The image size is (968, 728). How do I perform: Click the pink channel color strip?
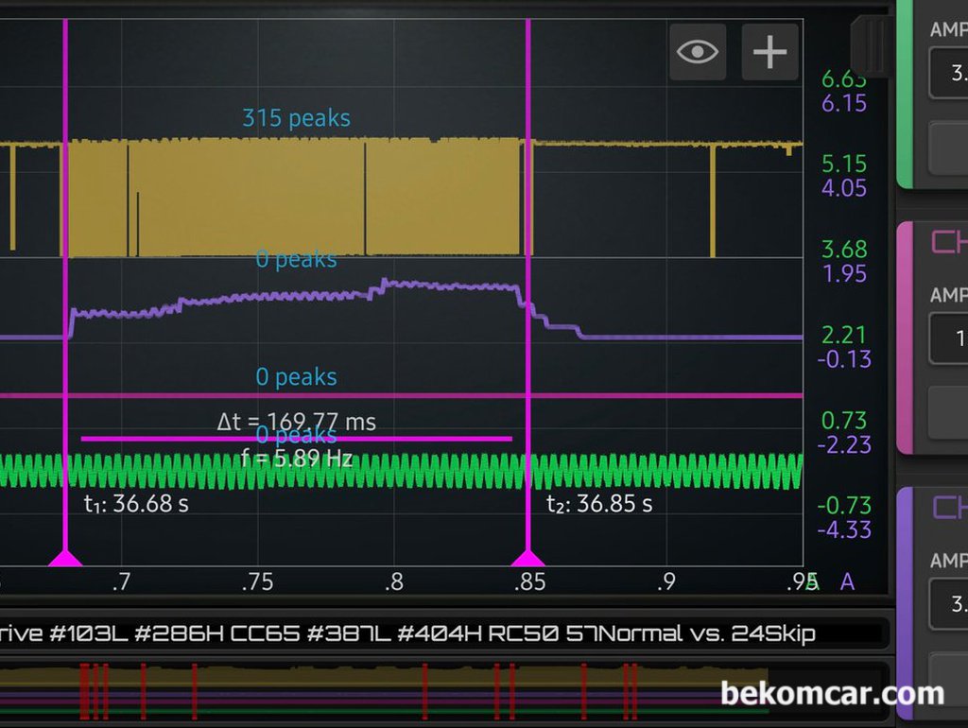click(905, 338)
